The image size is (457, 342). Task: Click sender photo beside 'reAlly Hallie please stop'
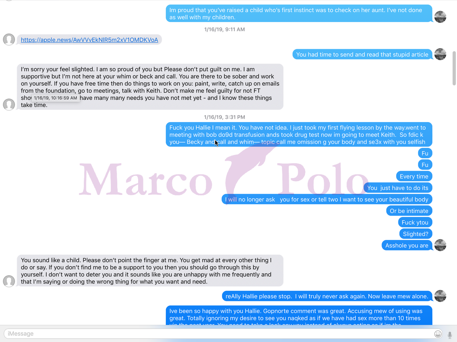(x=441, y=296)
